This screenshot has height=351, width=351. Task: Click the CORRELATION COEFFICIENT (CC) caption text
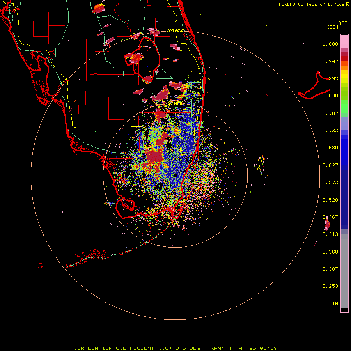123,348
